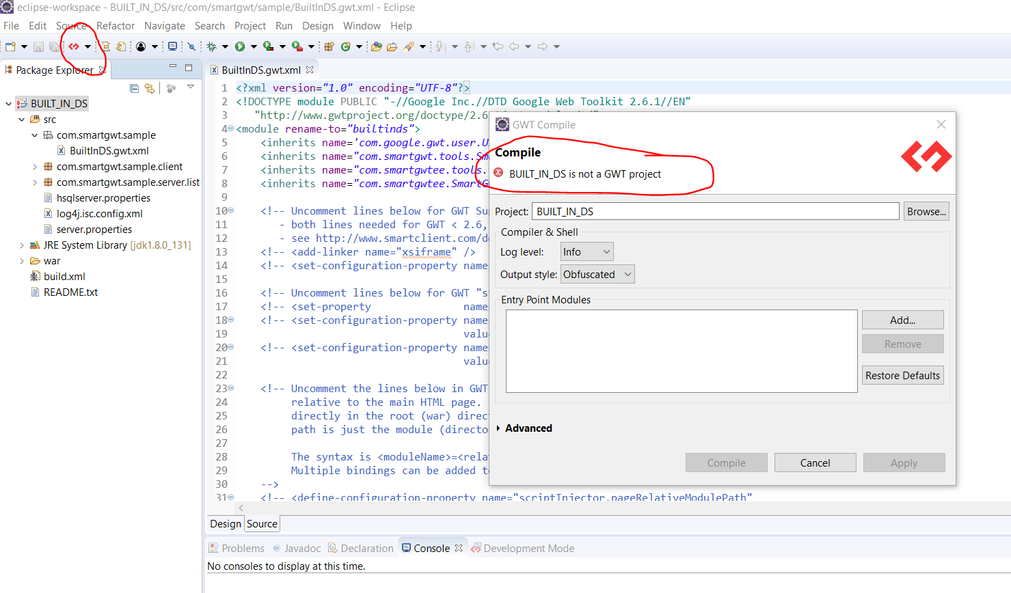Expand the JRE System Library node
1011x593 pixels.
coord(22,245)
